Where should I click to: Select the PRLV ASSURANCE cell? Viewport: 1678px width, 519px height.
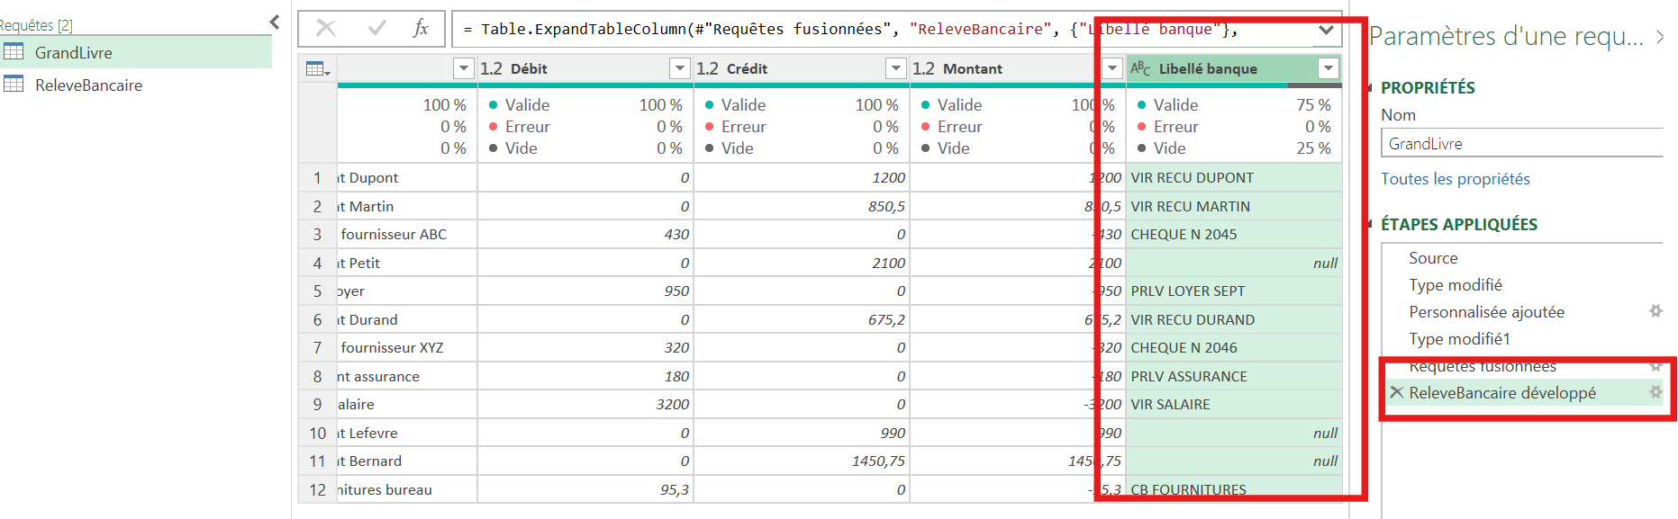(1234, 376)
